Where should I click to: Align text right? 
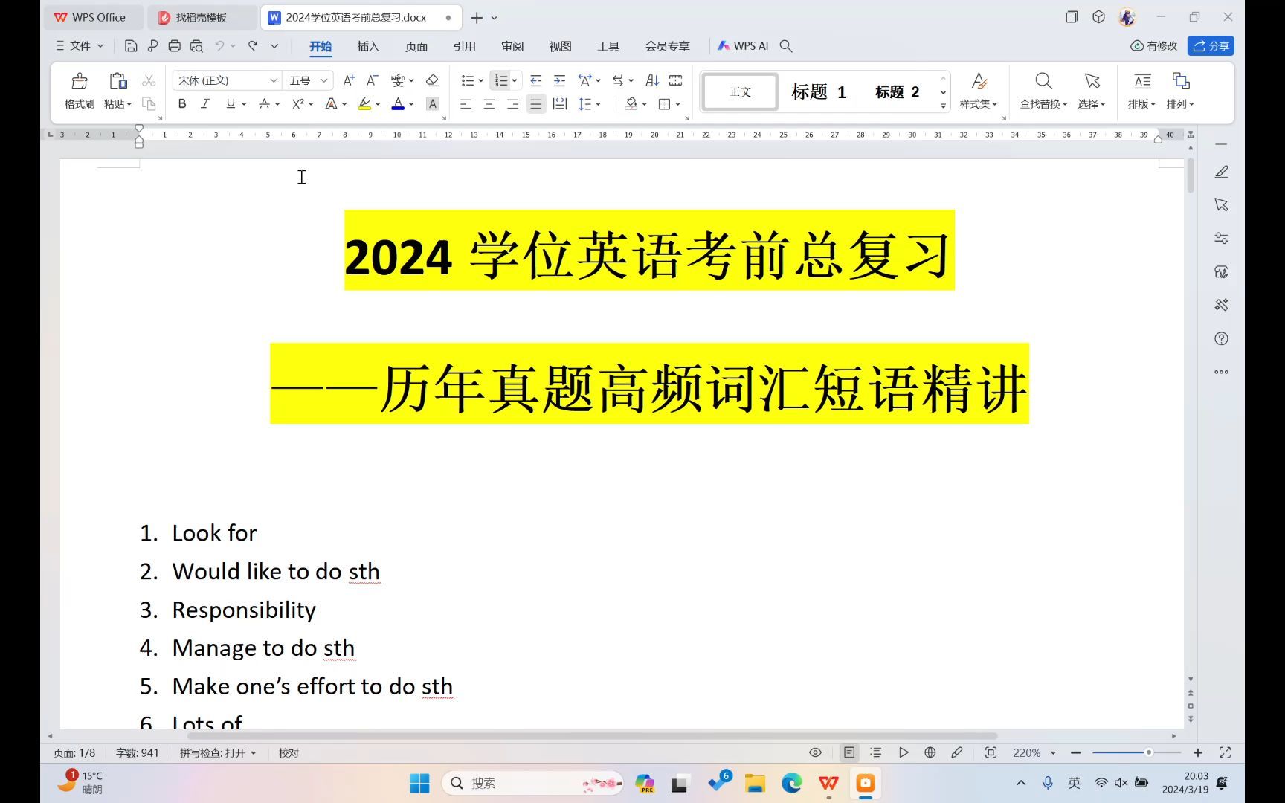(512, 104)
